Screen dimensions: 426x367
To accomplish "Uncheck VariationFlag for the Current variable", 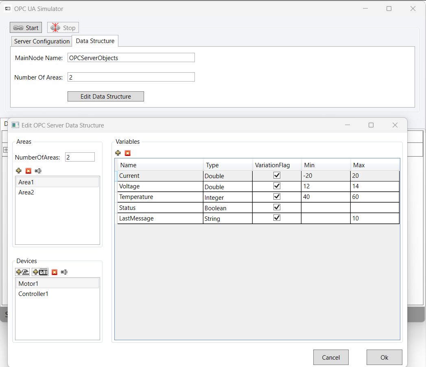I will [x=277, y=175].
